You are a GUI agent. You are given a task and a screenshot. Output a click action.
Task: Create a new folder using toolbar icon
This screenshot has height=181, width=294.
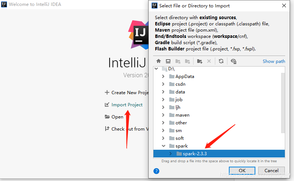(x=200, y=61)
